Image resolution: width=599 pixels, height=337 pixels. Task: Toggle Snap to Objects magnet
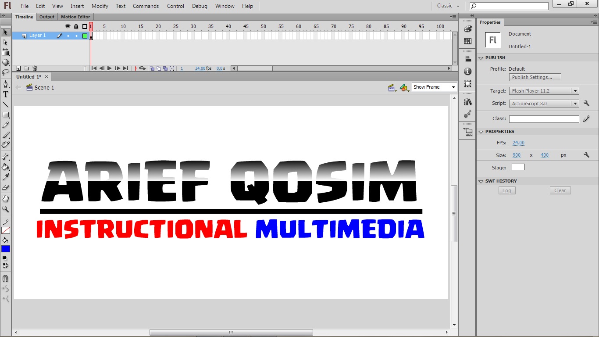6,278
